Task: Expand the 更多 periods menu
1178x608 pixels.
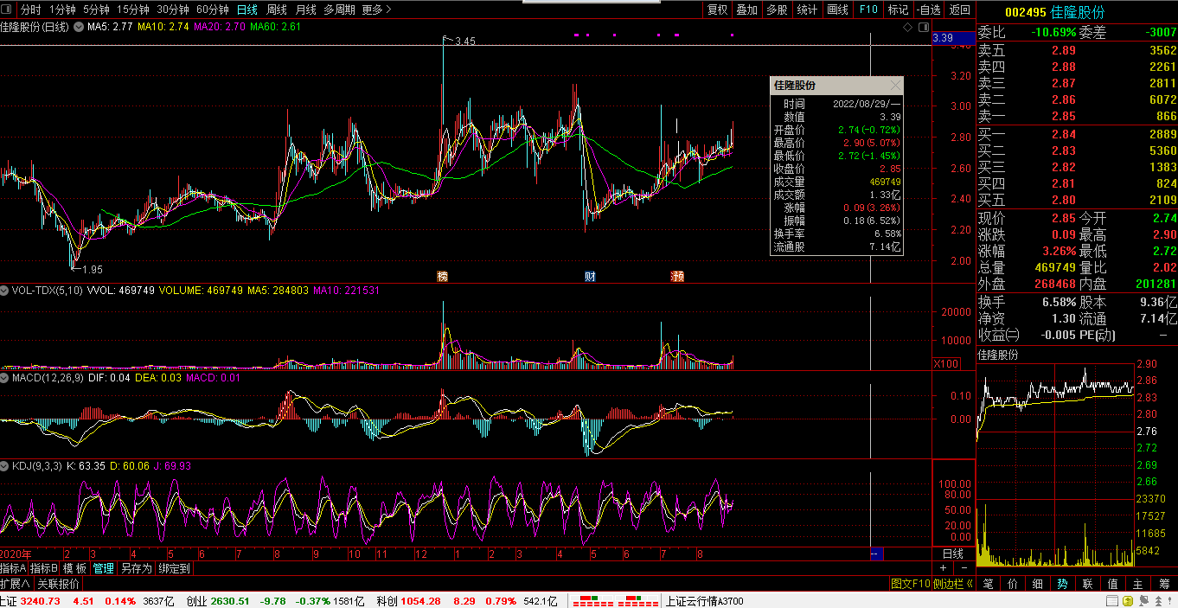Action: pyautogui.click(x=375, y=10)
